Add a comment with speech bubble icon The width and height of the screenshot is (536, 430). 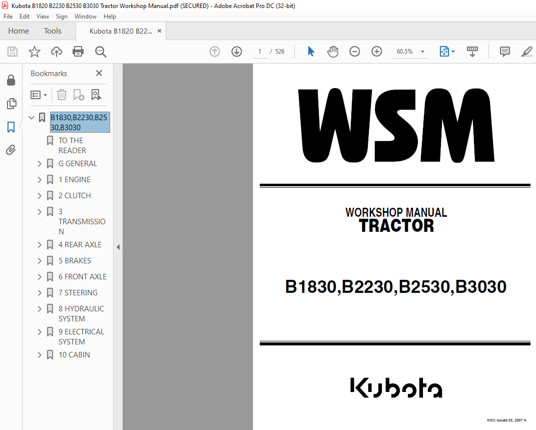pyautogui.click(x=504, y=52)
